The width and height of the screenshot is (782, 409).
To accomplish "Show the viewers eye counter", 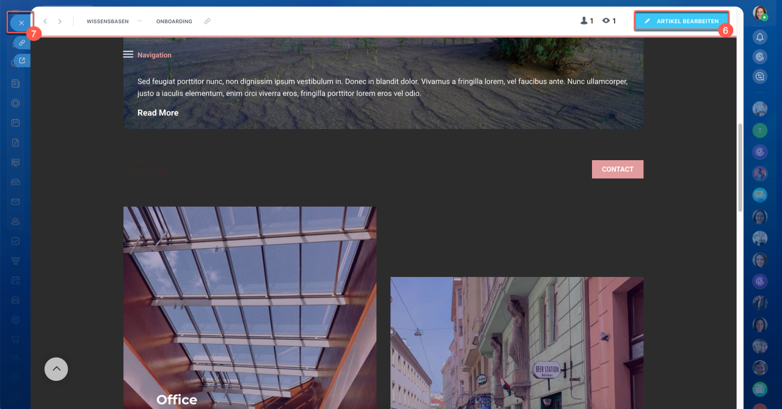I will point(608,21).
